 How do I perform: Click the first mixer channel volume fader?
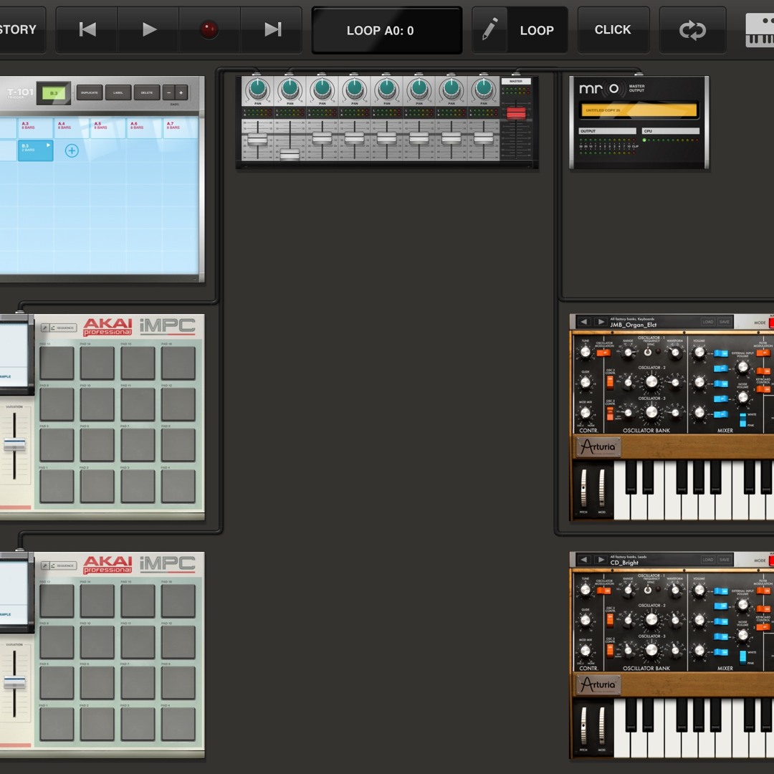[257, 139]
